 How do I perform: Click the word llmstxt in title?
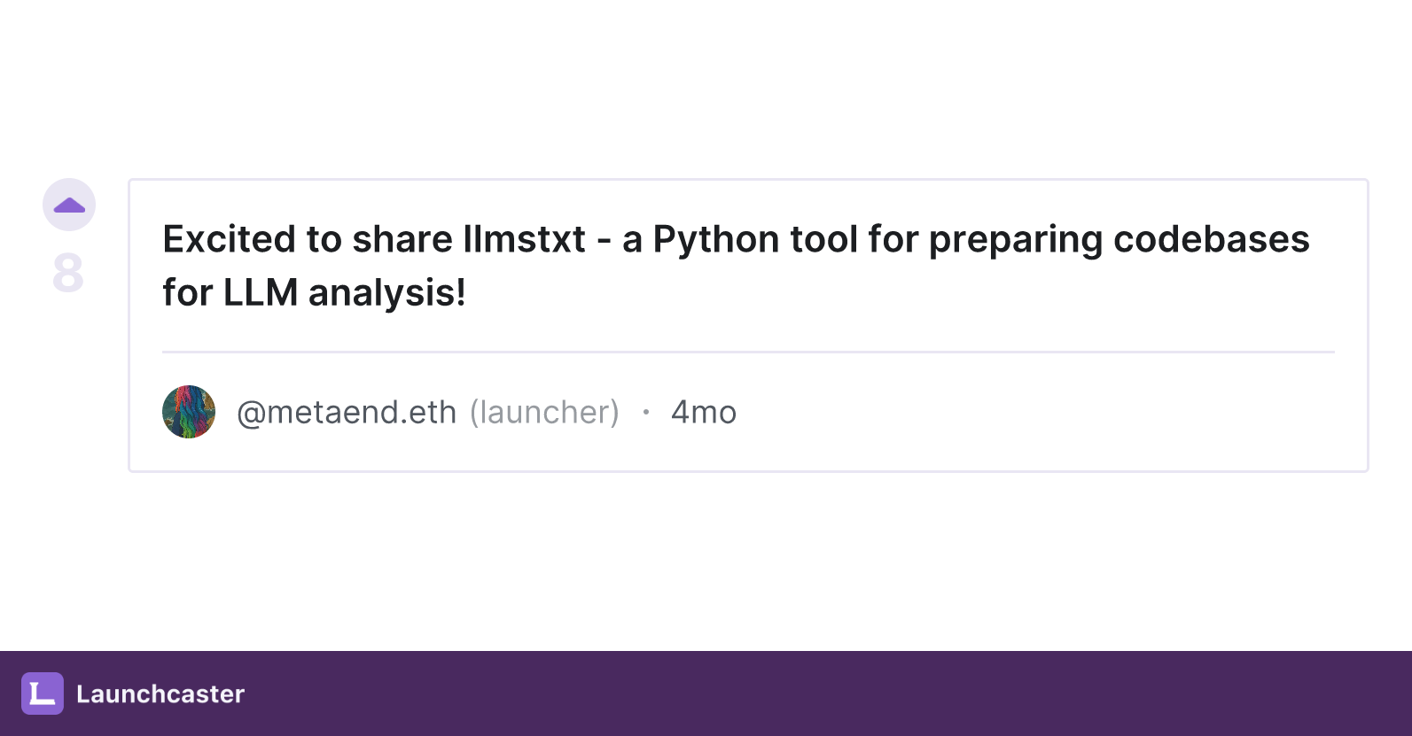(524, 239)
